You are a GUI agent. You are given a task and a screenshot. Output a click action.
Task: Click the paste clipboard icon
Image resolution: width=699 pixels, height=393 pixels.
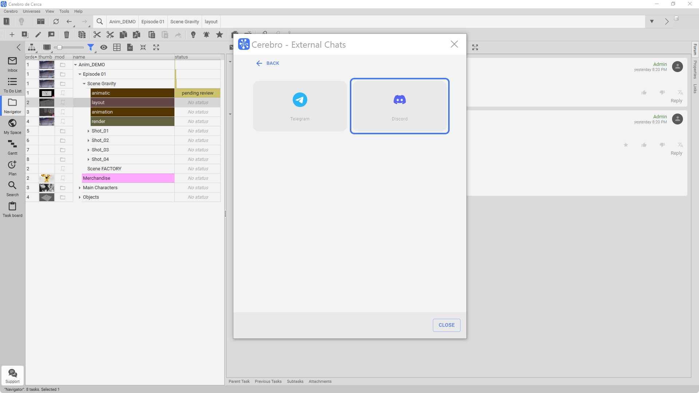pyautogui.click(x=152, y=35)
